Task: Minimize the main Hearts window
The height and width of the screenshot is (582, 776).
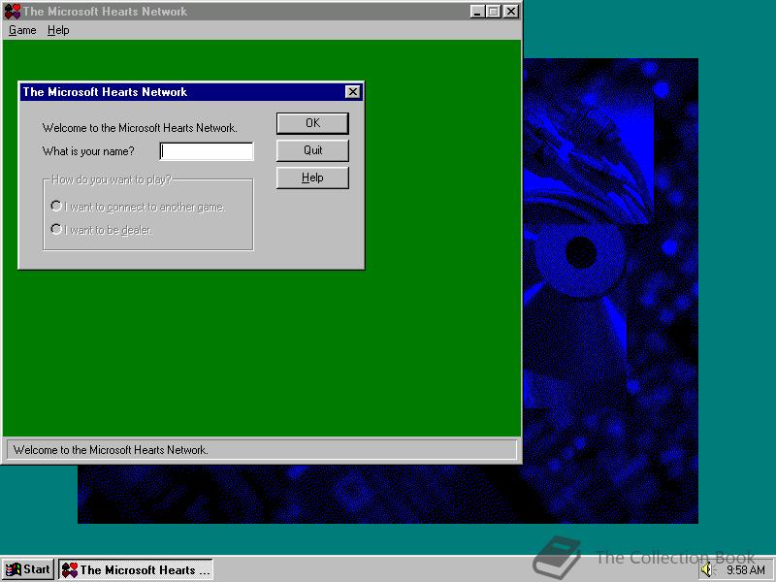Action: click(476, 12)
